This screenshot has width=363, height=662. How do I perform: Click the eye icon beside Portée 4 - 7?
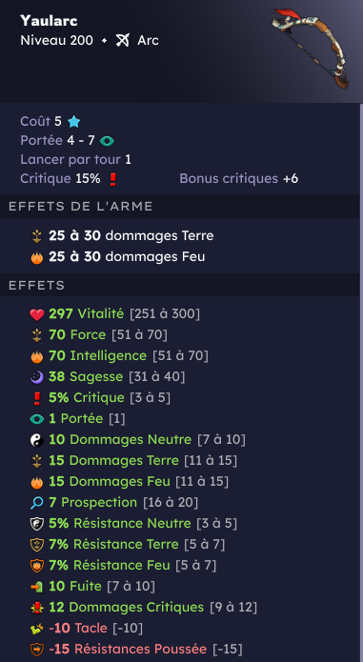pos(107,141)
